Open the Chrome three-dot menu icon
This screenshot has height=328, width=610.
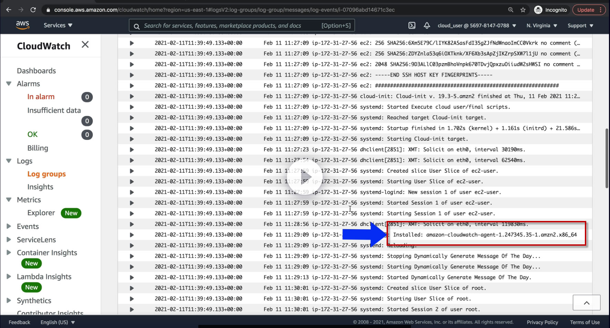[601, 10]
